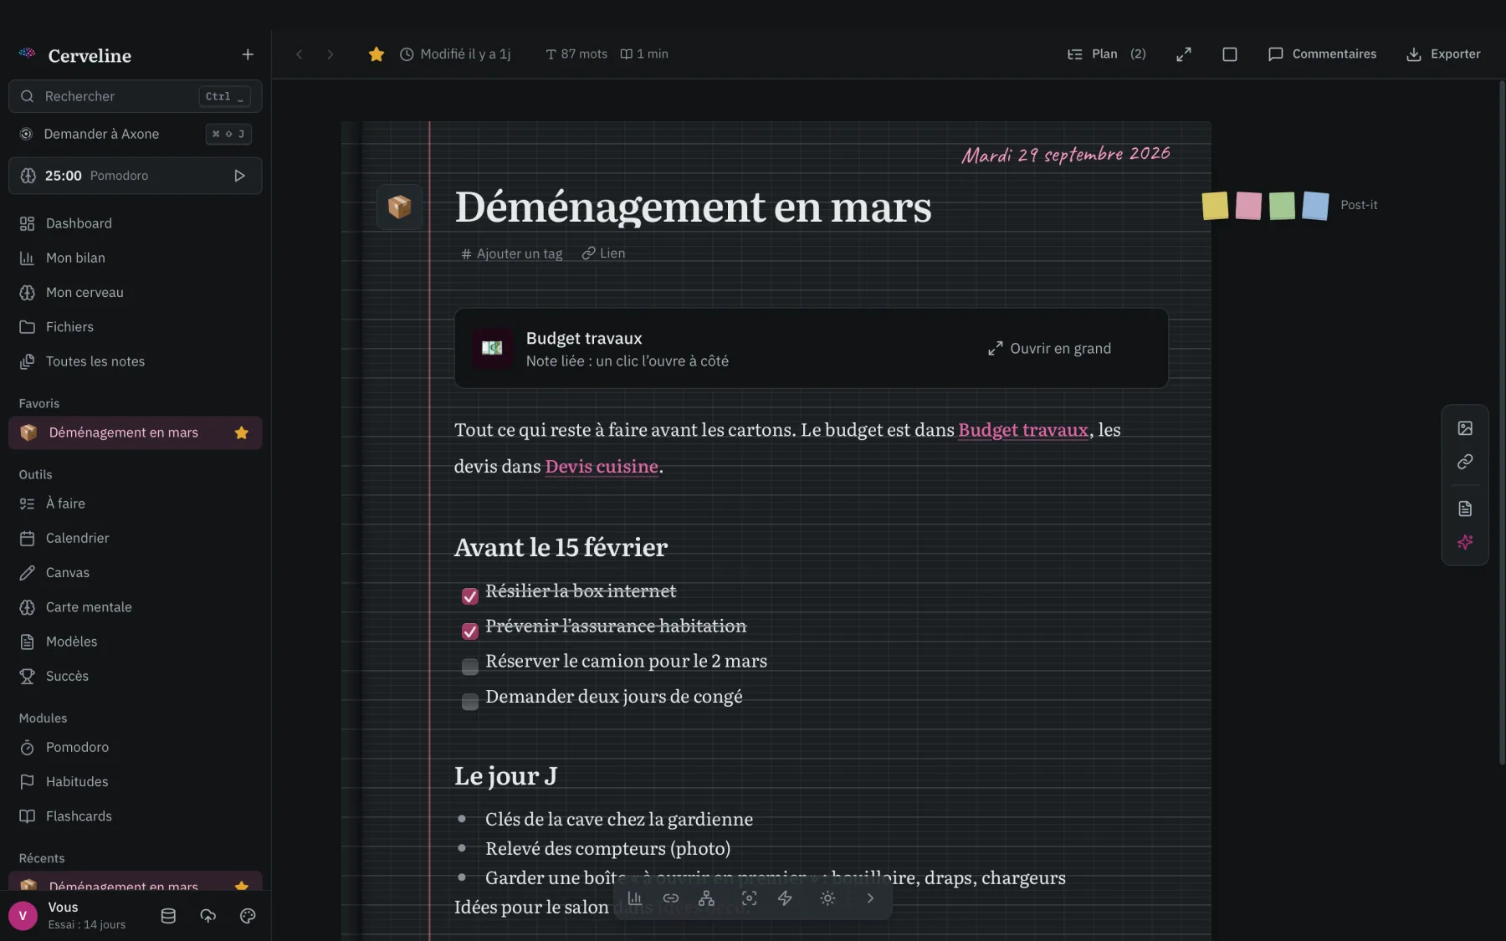The width and height of the screenshot is (1506, 941).
Task: Expand floating toolbar with right chevron
Action: [x=870, y=898]
